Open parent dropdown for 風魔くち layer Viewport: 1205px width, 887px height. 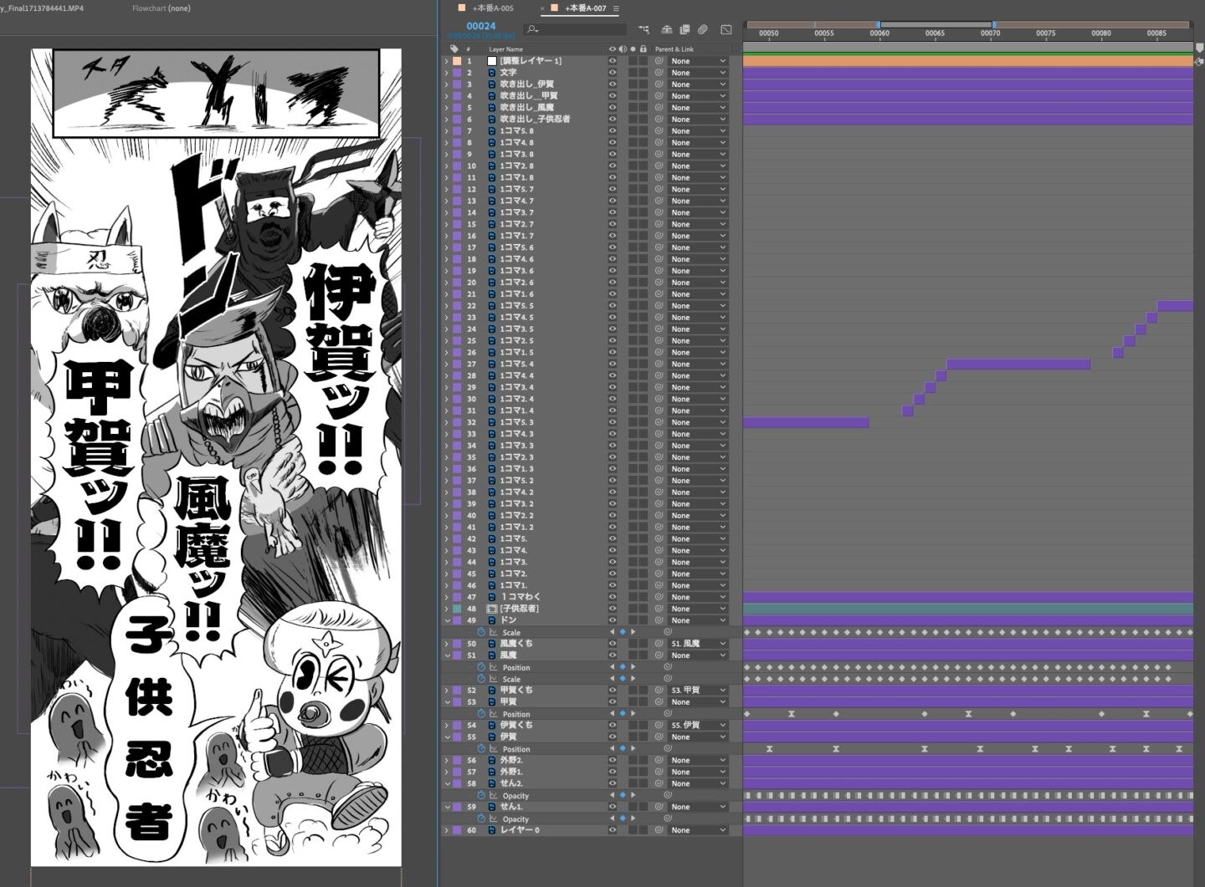698,644
